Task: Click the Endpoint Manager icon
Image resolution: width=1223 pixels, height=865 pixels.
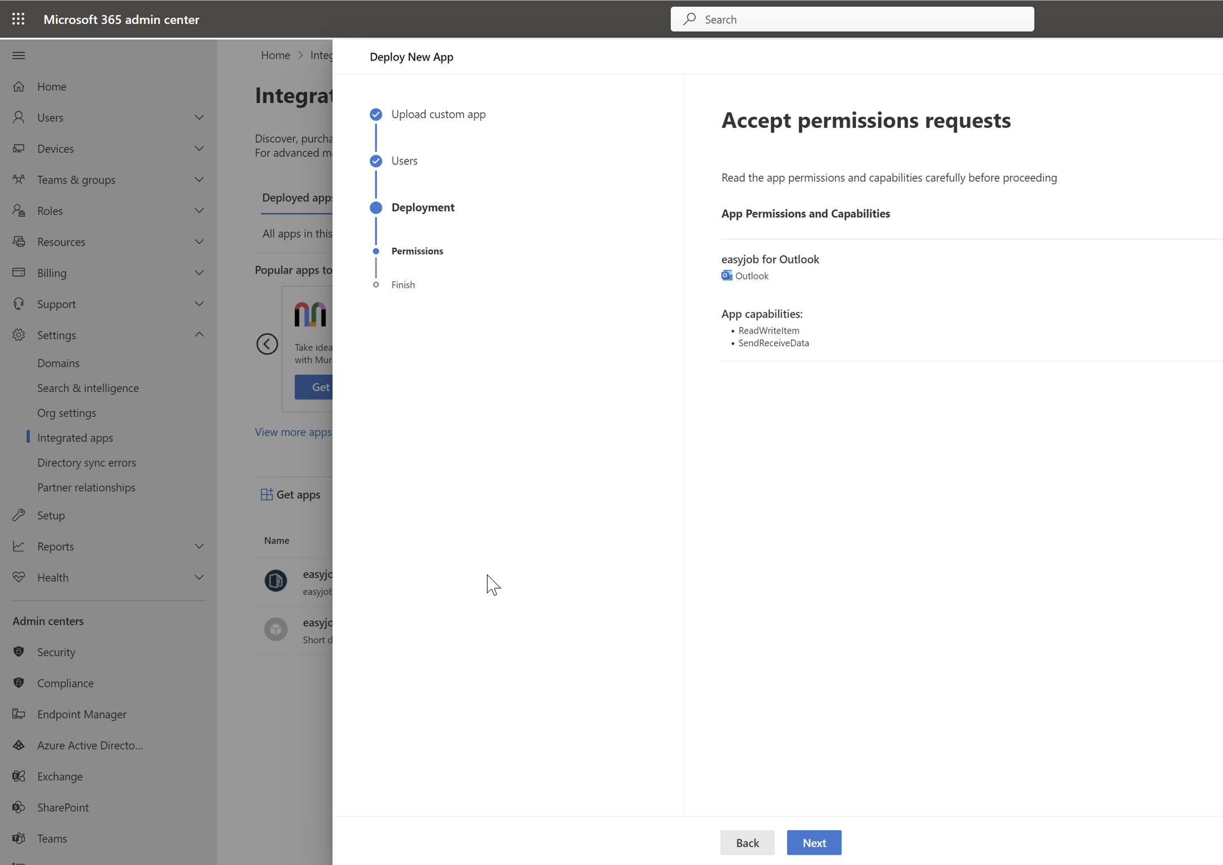Action: [19, 714]
